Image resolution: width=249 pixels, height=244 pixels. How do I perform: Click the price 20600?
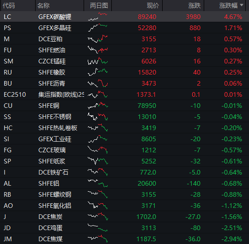tap(147, 183)
